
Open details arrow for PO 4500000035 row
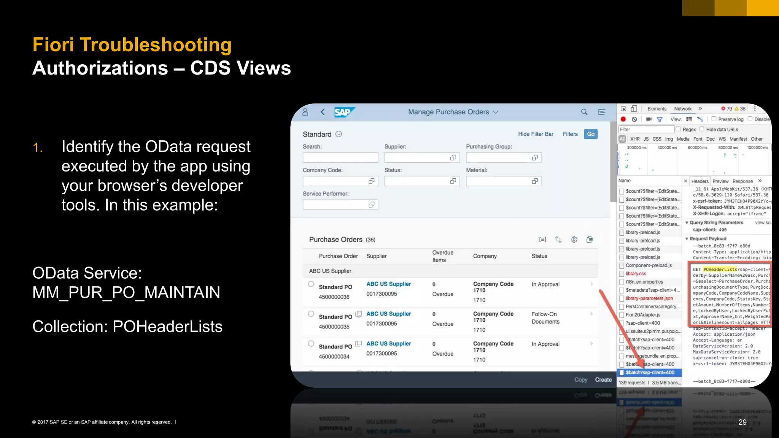[x=591, y=314]
